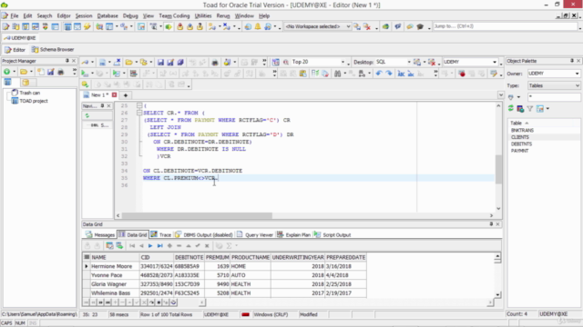Click the Open file folder icon in editor toolbar
Image resolution: width=583 pixels, height=327 pixels.
pyautogui.click(x=128, y=62)
